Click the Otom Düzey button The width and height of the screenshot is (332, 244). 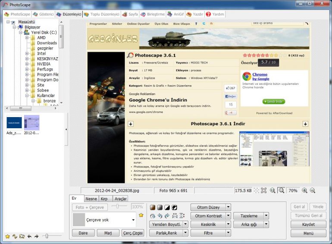(x=208, y=207)
